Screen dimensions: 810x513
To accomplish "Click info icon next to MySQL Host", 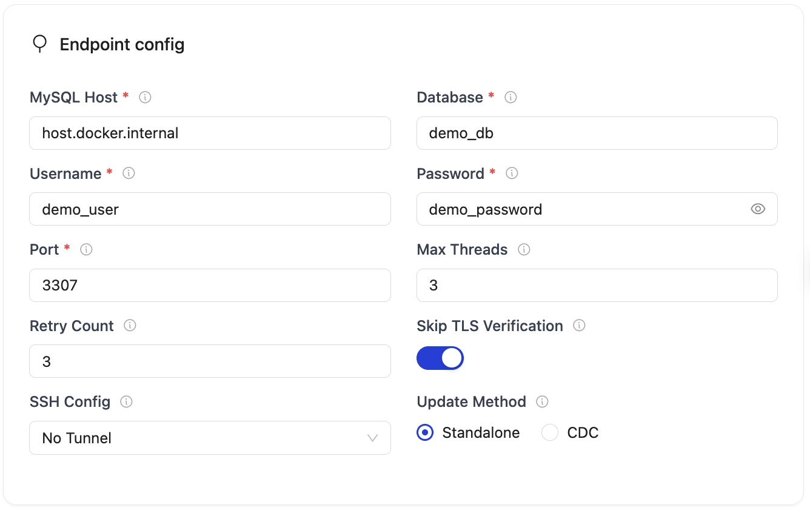I will (145, 97).
